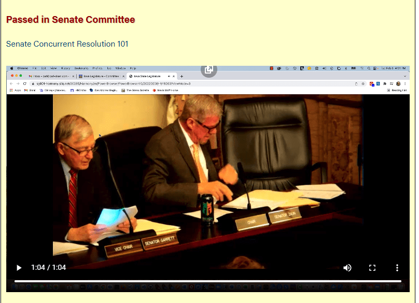Open Chrome's profile menu at top right
The width and height of the screenshot is (419, 303).
coord(399,83)
